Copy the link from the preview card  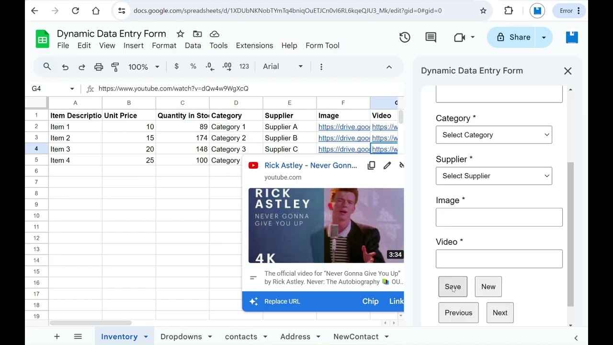tap(371, 165)
